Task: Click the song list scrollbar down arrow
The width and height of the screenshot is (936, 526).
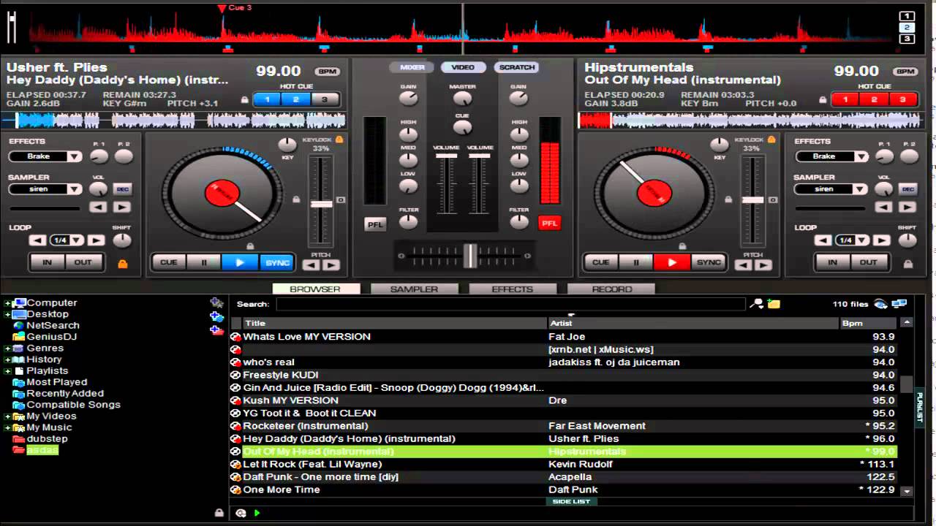Action: [x=907, y=492]
